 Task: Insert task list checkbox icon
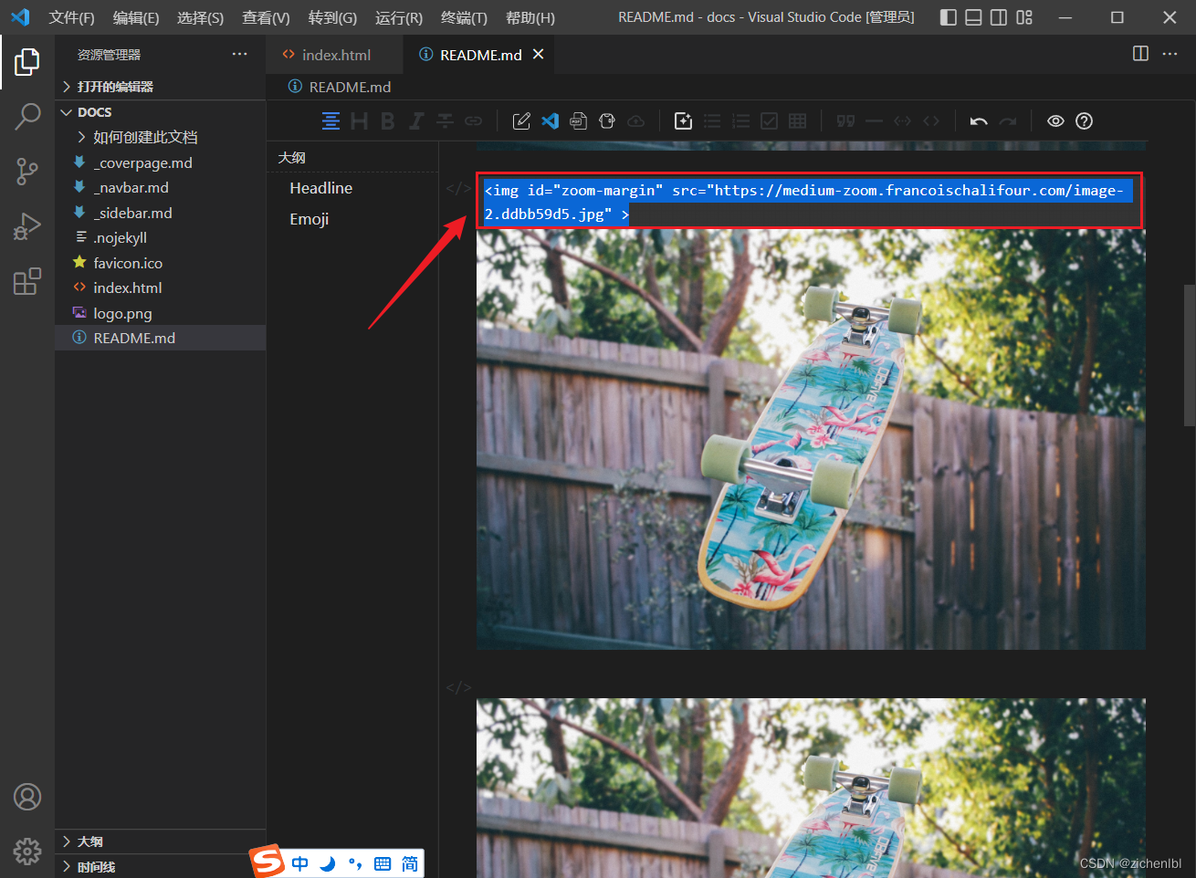pos(769,121)
